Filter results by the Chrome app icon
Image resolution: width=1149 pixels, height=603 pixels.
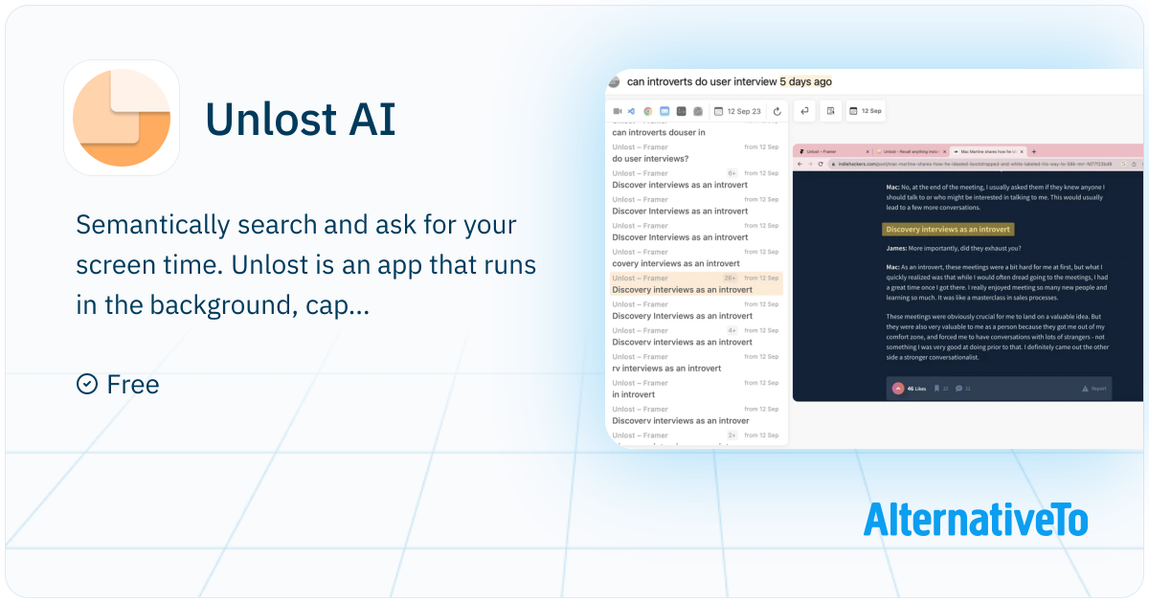pos(648,111)
